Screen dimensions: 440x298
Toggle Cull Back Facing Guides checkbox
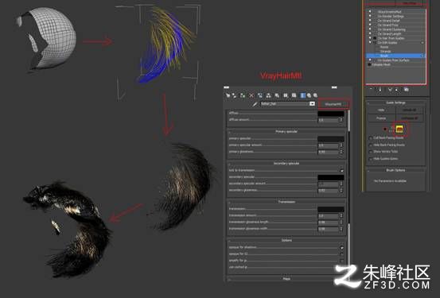(x=371, y=138)
